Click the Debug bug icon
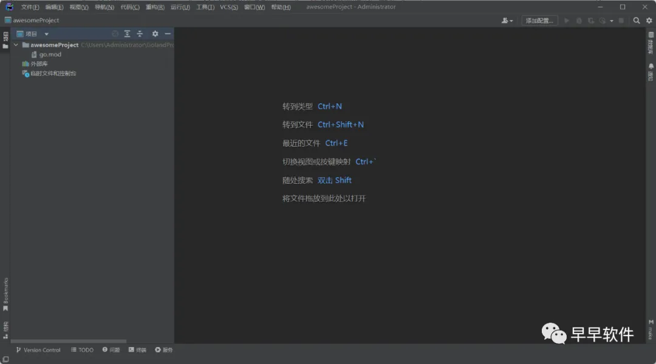 [x=579, y=21]
